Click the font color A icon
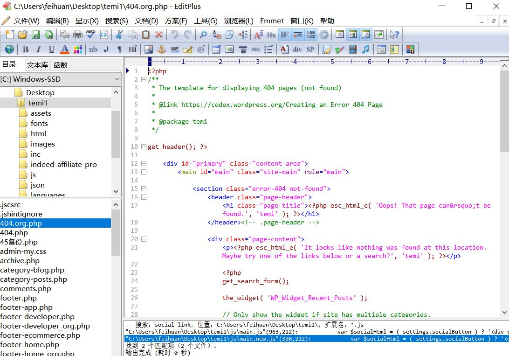Image resolution: width=509 pixels, height=356 pixels. click(x=65, y=49)
